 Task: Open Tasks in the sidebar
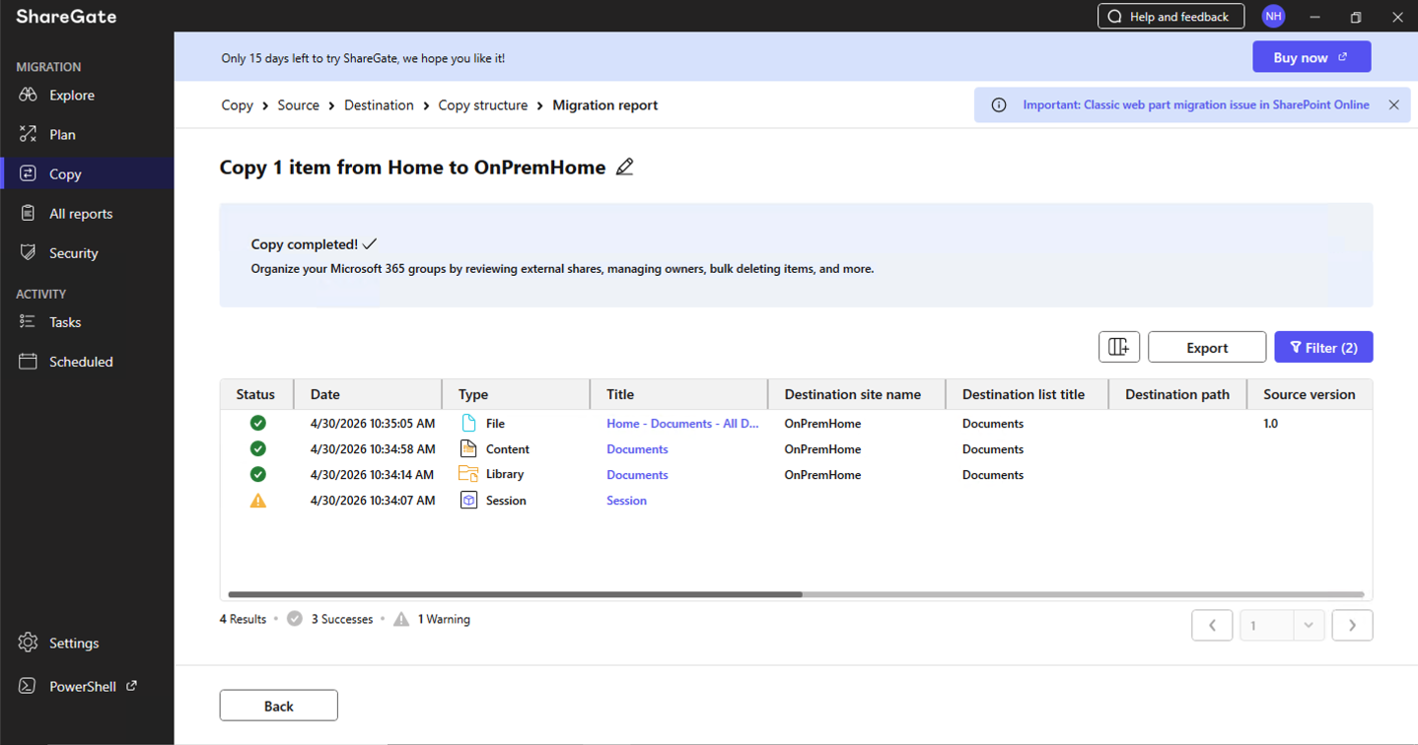pos(65,321)
